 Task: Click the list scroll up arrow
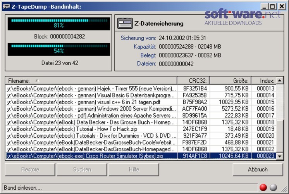[x=280, y=80]
